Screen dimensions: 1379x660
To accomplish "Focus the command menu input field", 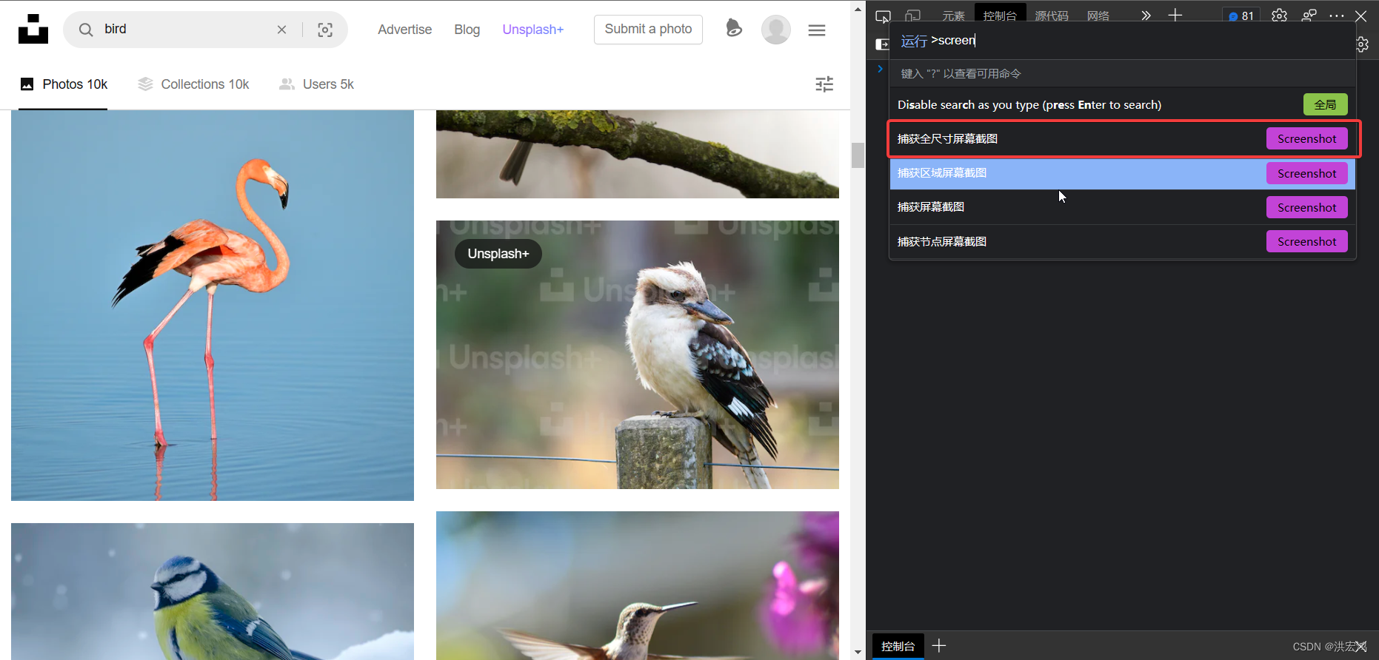I will [x=1123, y=41].
